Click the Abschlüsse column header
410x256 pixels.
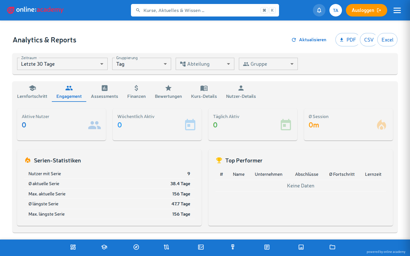tap(307, 174)
